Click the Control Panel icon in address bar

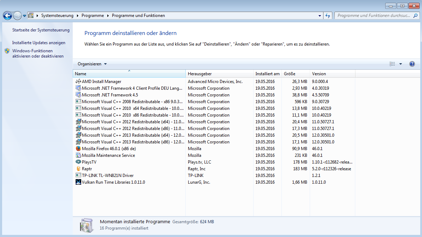(31, 16)
